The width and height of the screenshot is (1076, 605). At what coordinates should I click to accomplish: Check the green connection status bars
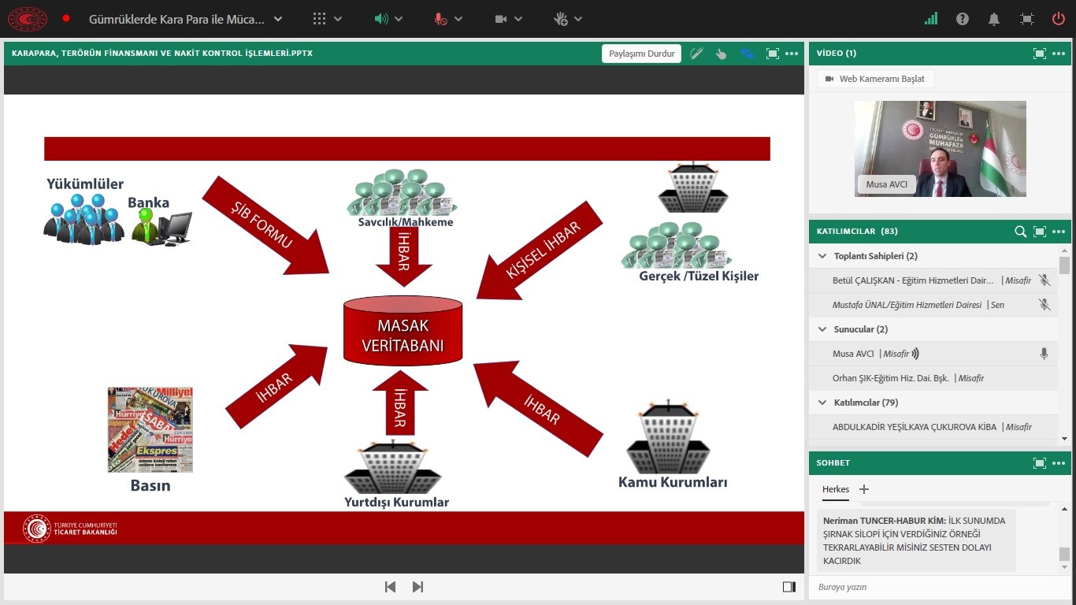[931, 19]
